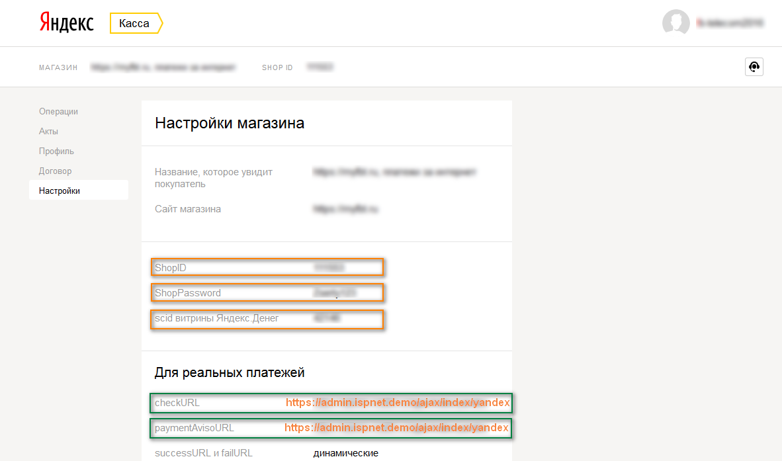Click the ShopPassword value
The image size is (782, 461).
coord(335,293)
